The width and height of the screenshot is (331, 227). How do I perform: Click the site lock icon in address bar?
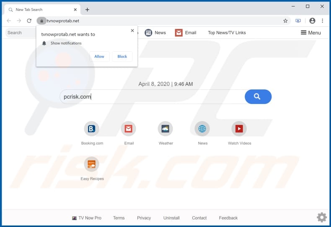pyautogui.click(x=41, y=21)
